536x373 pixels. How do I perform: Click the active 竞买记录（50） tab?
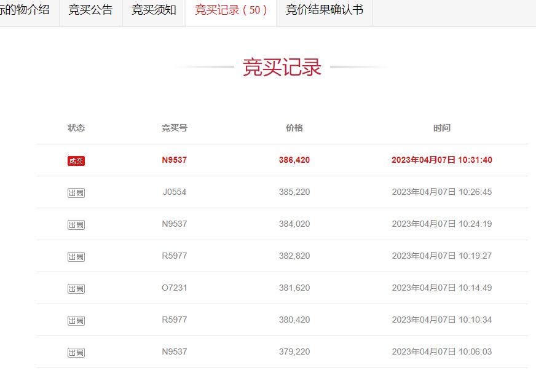[231, 10]
